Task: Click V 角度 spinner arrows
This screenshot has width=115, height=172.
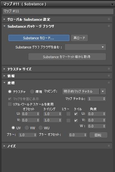Action: [x=104, y=120]
